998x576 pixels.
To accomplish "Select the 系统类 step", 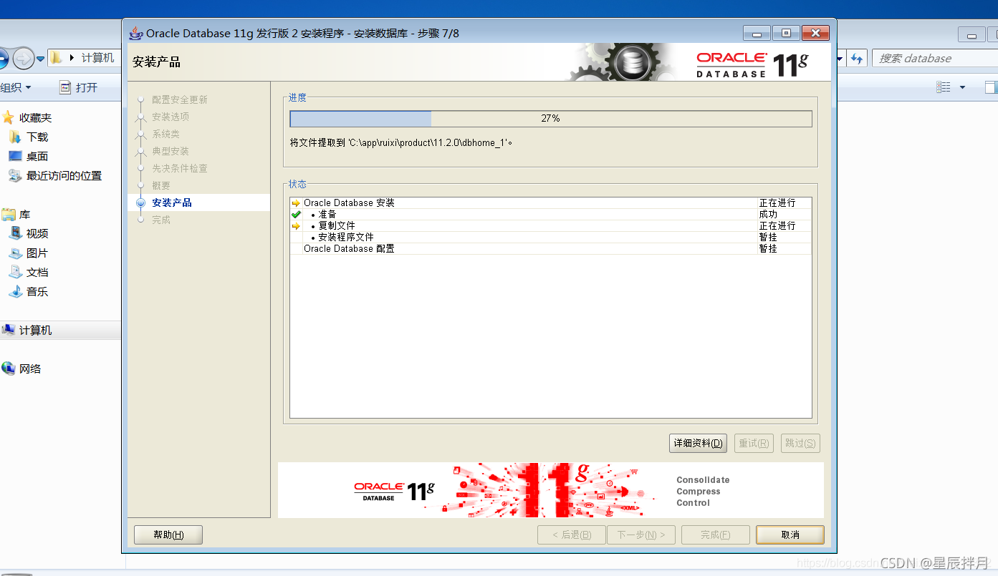I will click(x=165, y=134).
